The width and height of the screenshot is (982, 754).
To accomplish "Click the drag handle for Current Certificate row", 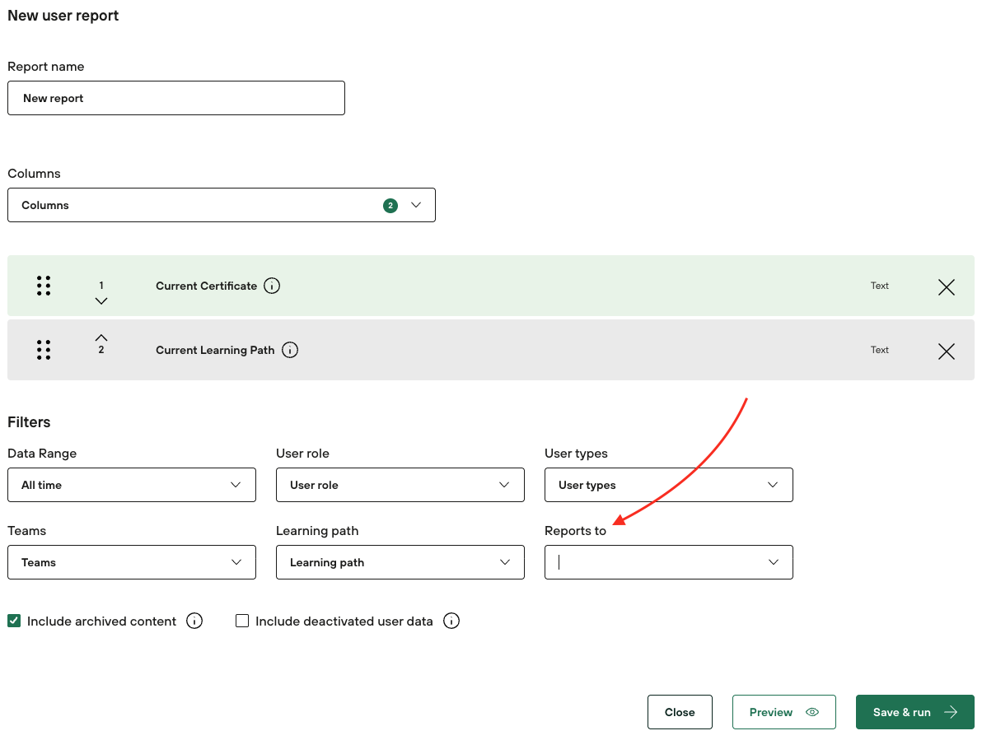I will pyautogui.click(x=44, y=286).
